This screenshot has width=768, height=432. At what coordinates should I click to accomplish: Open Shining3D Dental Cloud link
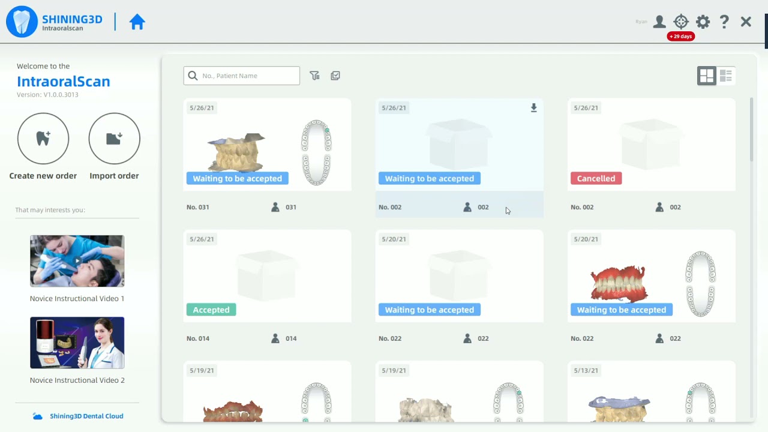coord(86,416)
